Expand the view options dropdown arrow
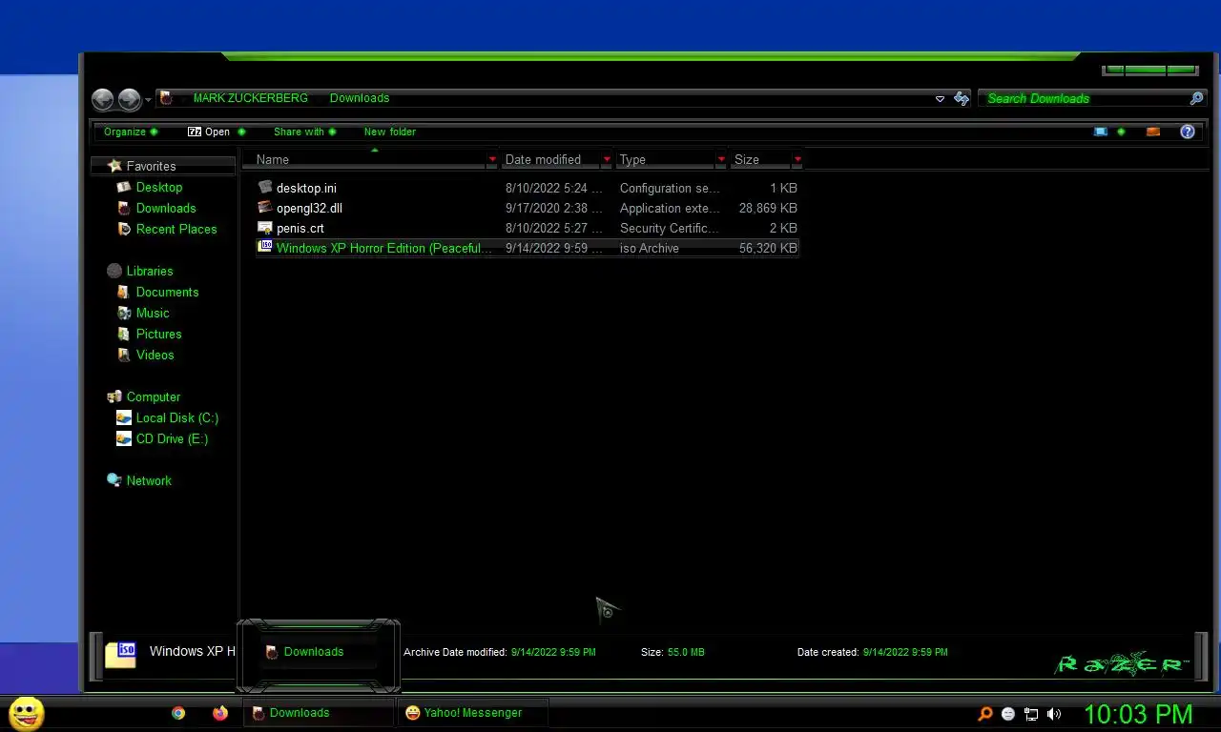The height and width of the screenshot is (732, 1221). [1121, 132]
